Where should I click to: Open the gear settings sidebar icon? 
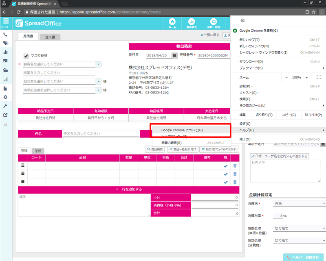[x=5, y=97]
